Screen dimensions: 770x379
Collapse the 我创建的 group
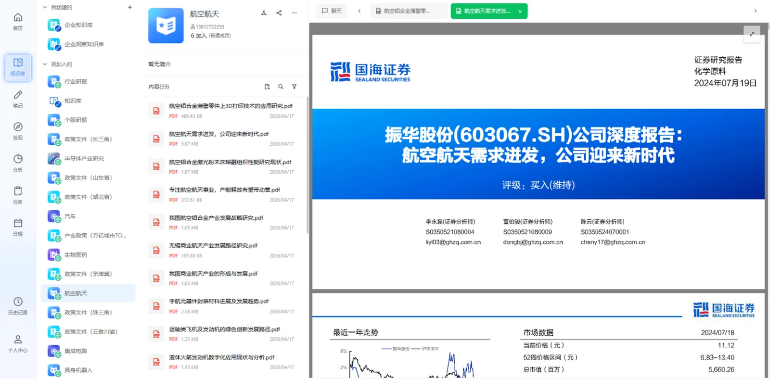point(45,7)
